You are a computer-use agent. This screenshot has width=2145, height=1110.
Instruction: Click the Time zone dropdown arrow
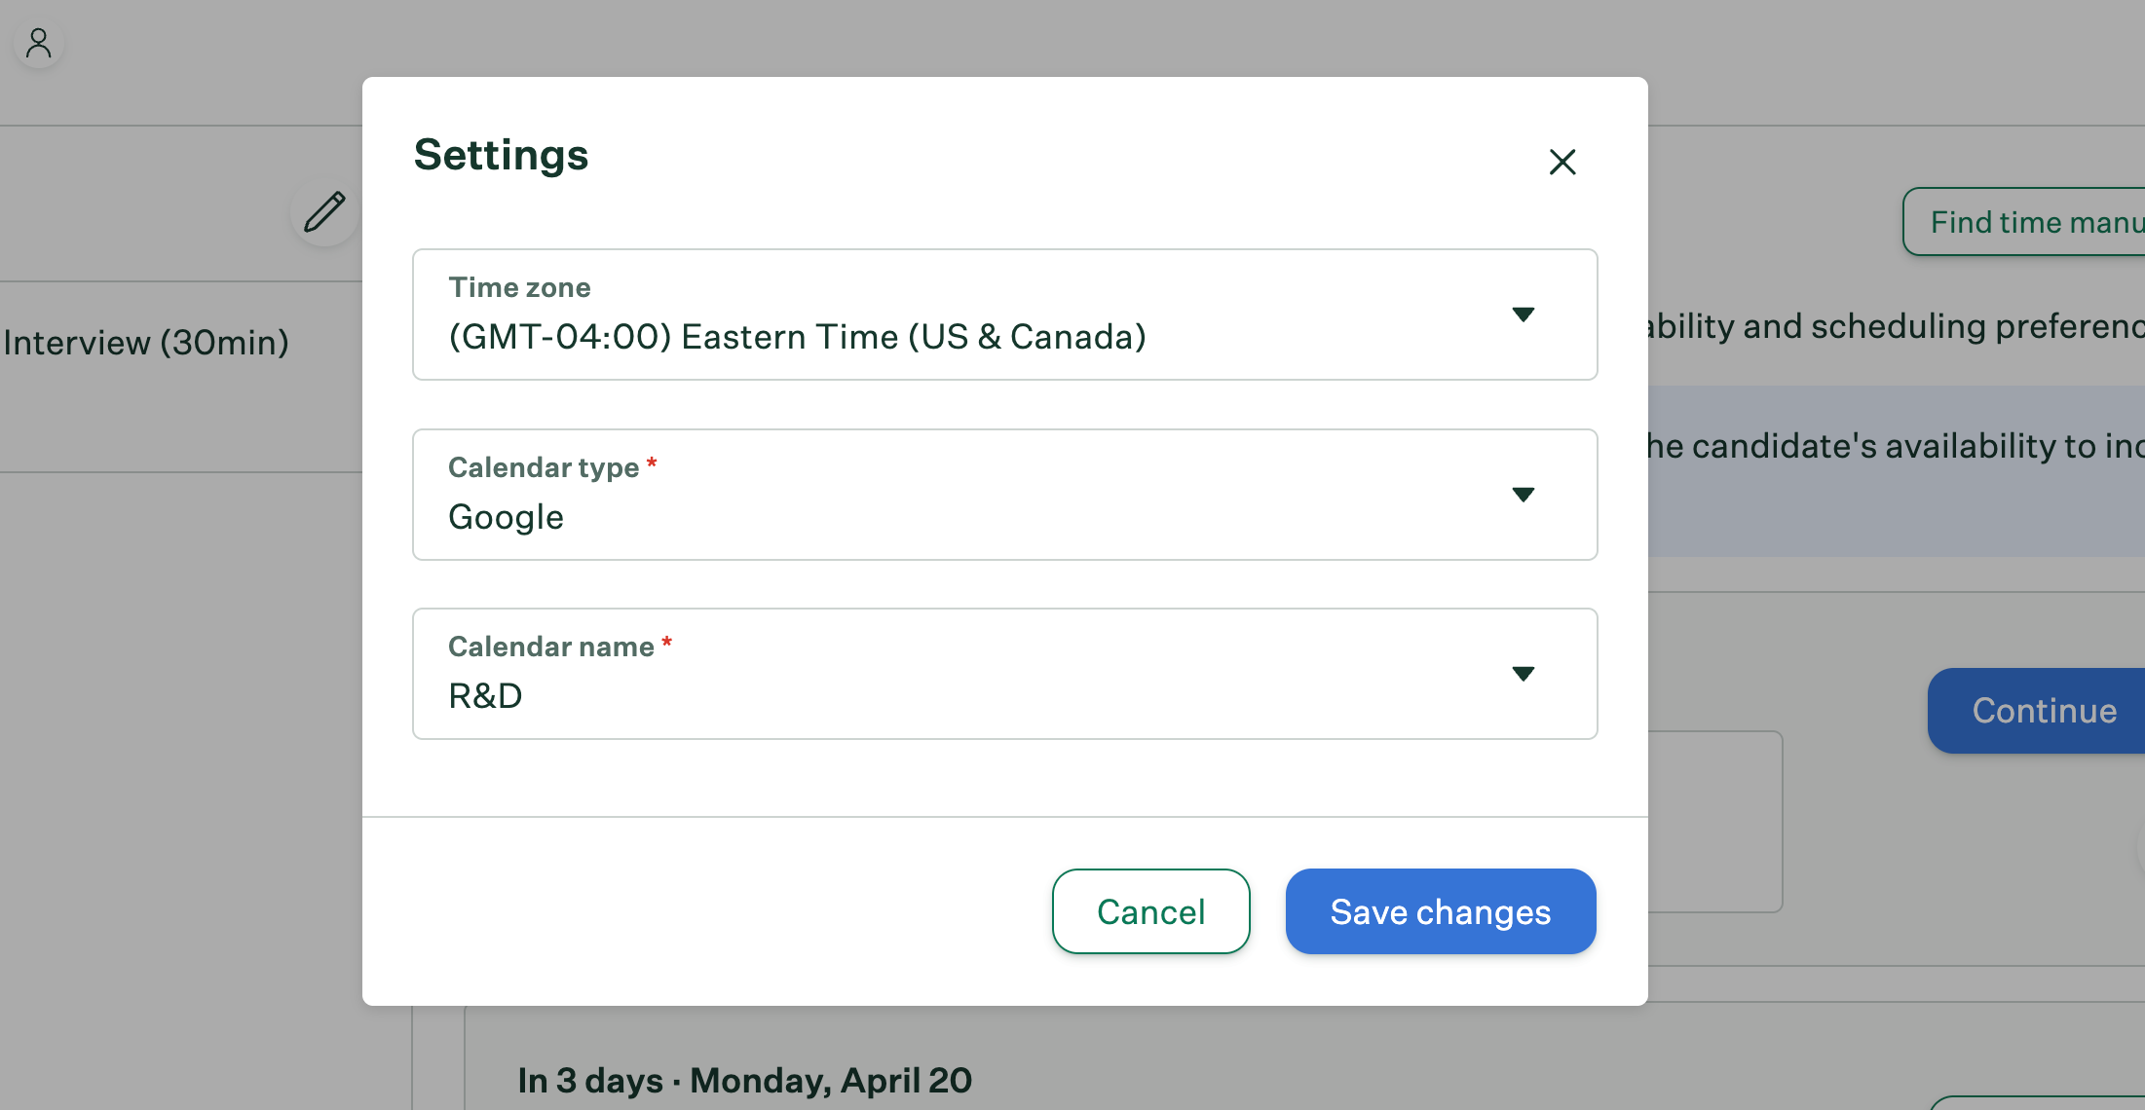click(x=1524, y=314)
